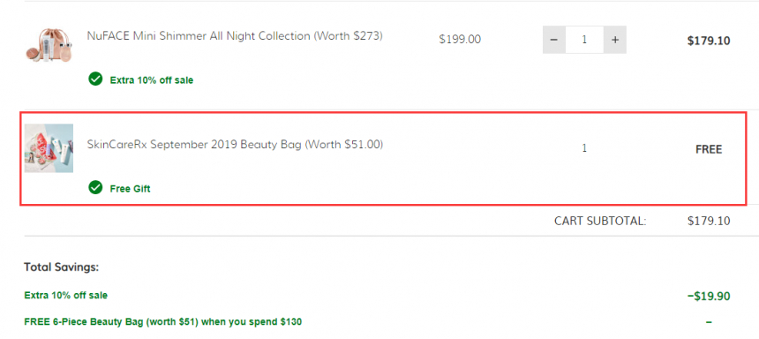Click the Beauty Bag quantity value
759x339 pixels.
coord(584,148)
